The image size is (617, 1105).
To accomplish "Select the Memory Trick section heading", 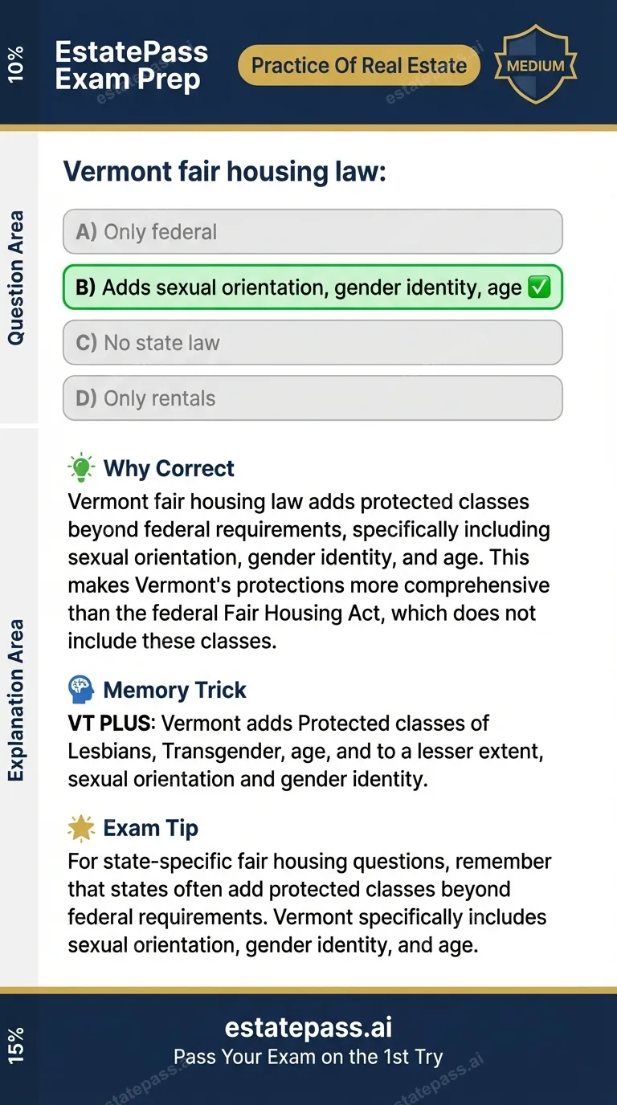I will (x=174, y=690).
